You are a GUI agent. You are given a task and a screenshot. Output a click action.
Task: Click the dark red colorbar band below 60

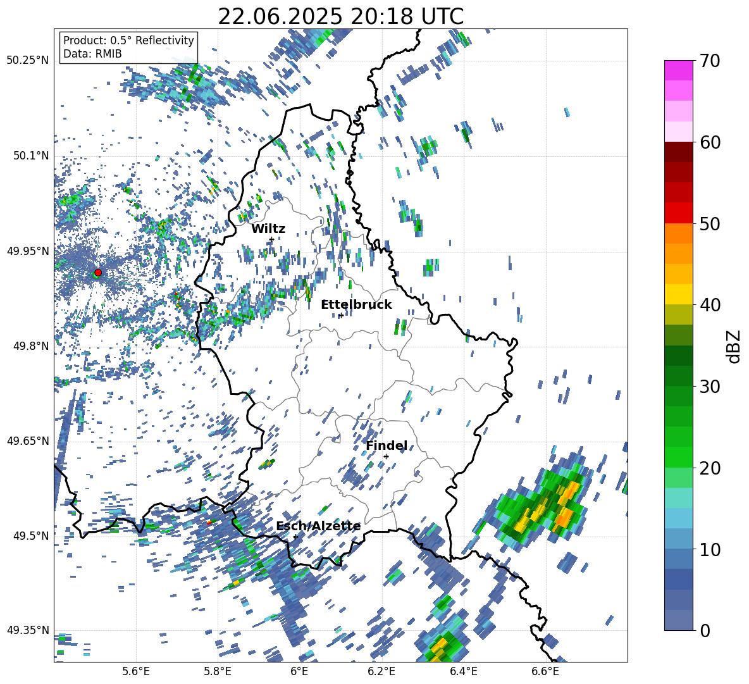pos(679,152)
